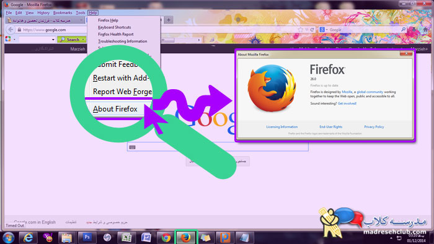
Task: Click the green Search toolbar button
Action: coord(69,40)
